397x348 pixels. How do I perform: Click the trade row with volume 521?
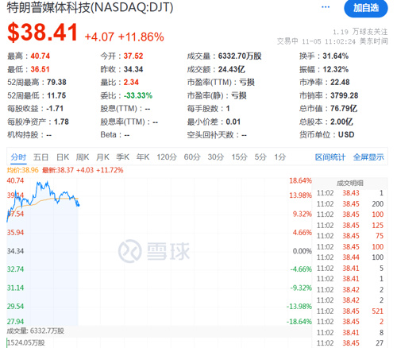pyautogui.click(x=350, y=311)
